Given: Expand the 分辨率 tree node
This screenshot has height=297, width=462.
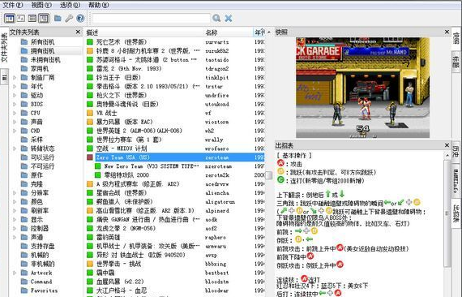Looking at the screenshot, I should coord(15,193).
